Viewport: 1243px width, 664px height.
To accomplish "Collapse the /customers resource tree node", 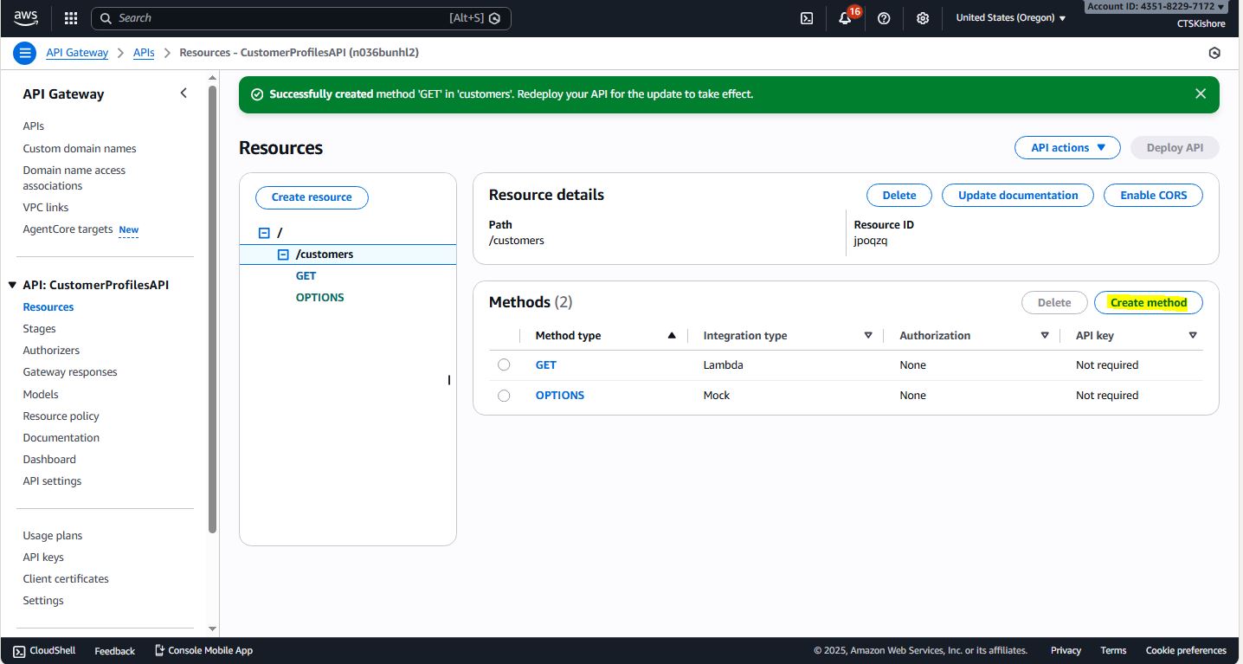I will [283, 255].
